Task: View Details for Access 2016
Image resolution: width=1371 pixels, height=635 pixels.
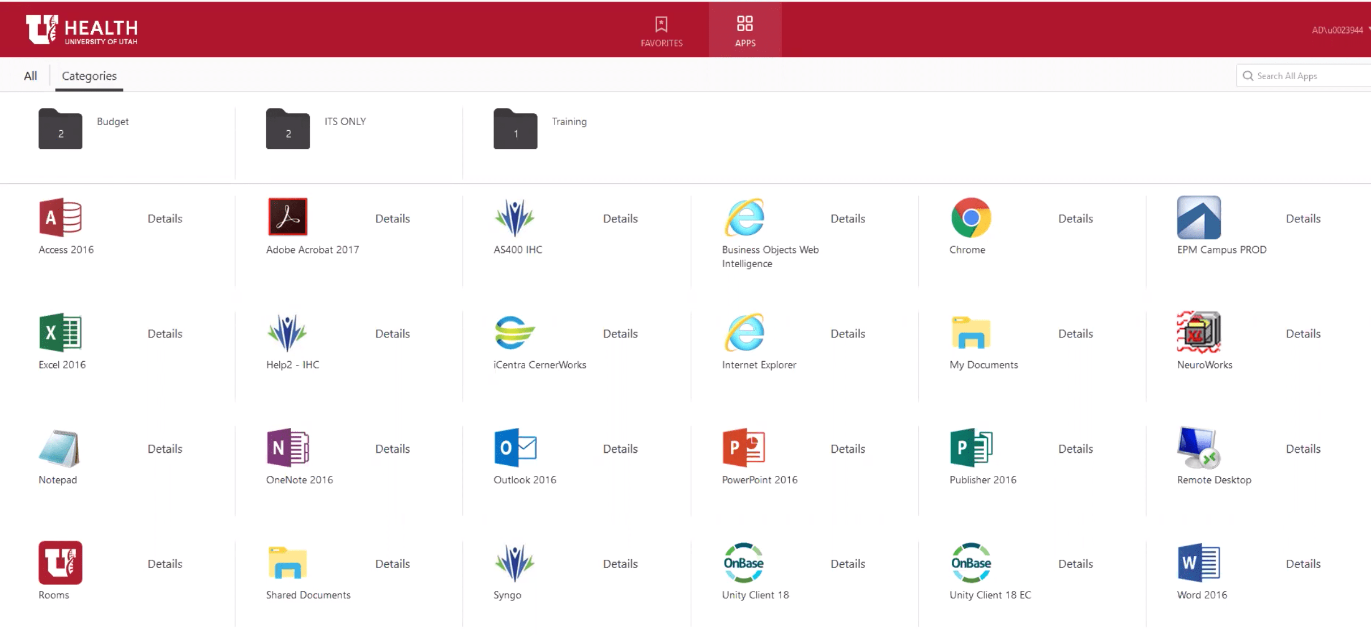Action: [x=165, y=218]
